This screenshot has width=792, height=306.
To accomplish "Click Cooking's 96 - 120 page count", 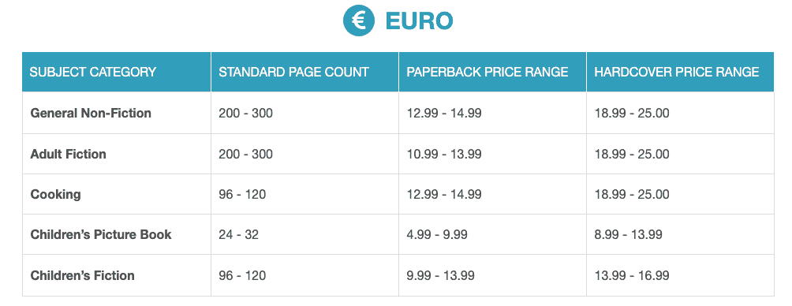I will [x=242, y=195].
